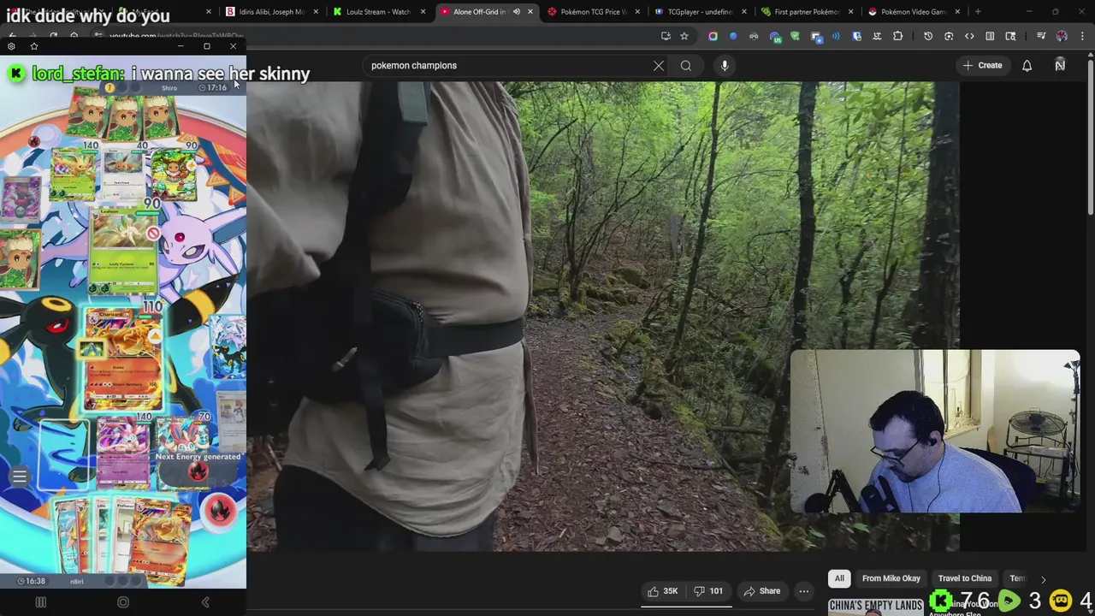The height and width of the screenshot is (616, 1095).
Task: Open the YouTube Create menu
Action: click(x=982, y=65)
